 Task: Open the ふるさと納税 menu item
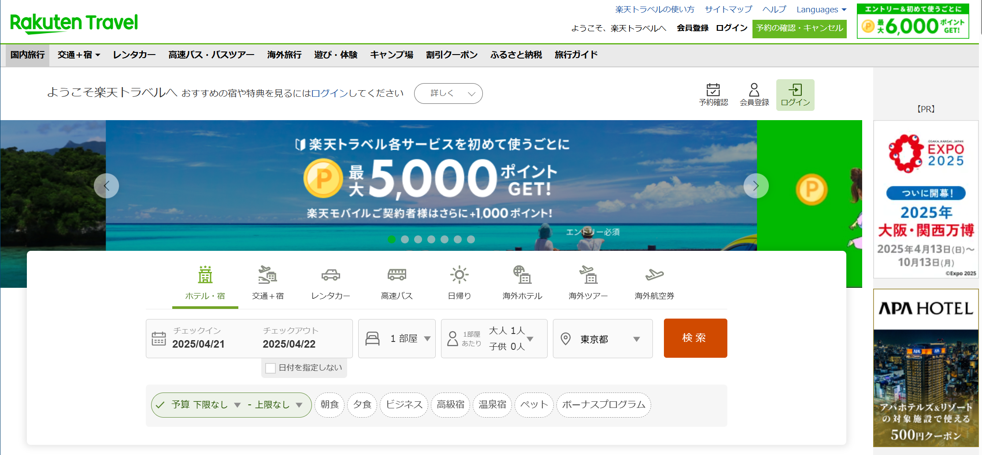point(516,55)
